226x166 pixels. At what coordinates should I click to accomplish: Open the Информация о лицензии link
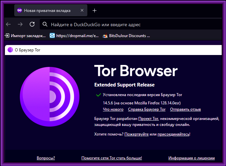click(192, 158)
